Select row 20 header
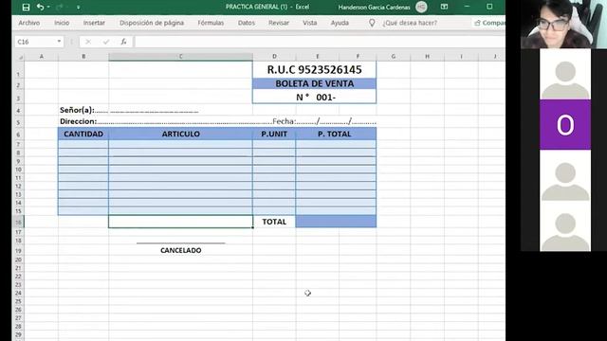This screenshot has width=607, height=341. (x=18, y=260)
